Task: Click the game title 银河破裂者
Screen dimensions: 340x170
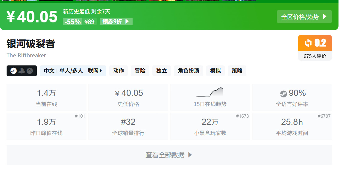Action: tap(31, 44)
